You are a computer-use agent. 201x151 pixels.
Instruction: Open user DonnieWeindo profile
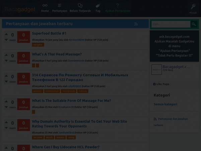click(76, 61)
